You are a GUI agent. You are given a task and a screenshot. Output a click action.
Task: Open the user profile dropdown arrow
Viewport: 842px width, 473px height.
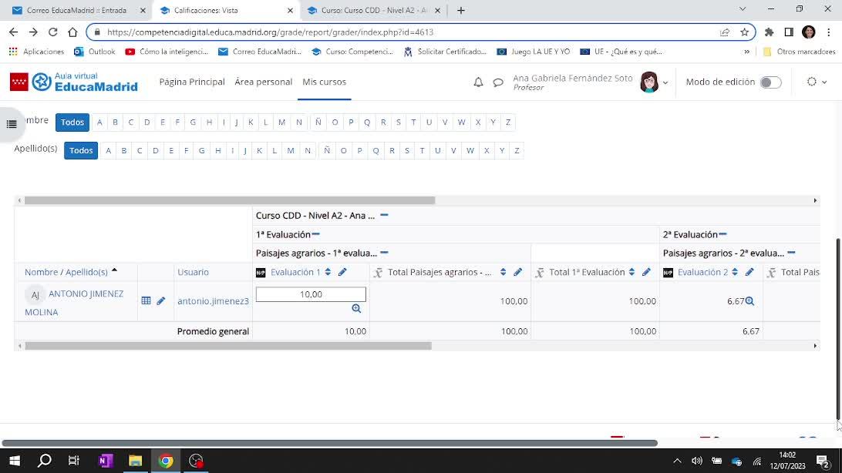tap(665, 82)
